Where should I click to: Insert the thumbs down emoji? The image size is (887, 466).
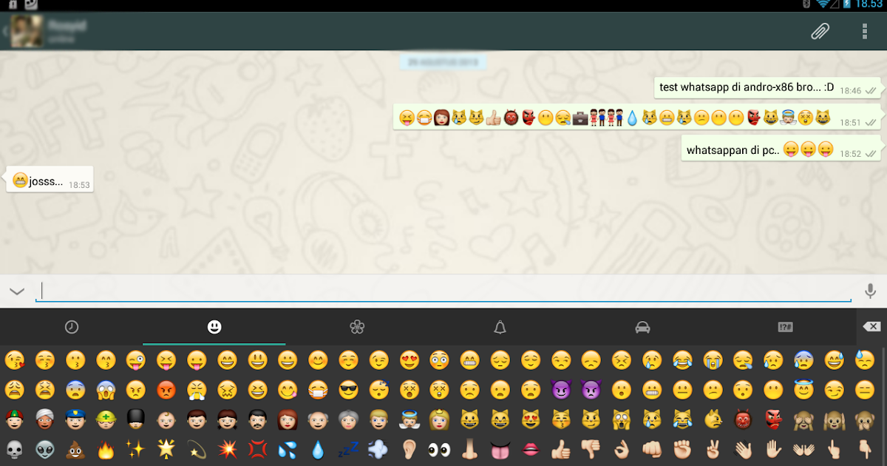(x=590, y=448)
